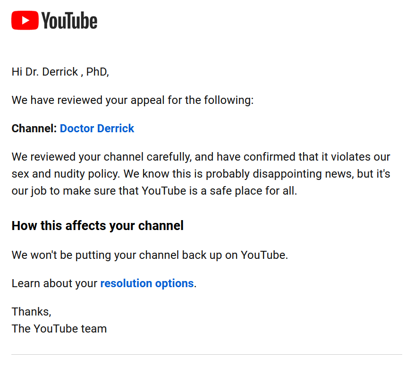This screenshot has height=367, width=406.
Task: Click the greeting 'Hi Dr. Derrick , PhD,'
Action: click(60, 72)
